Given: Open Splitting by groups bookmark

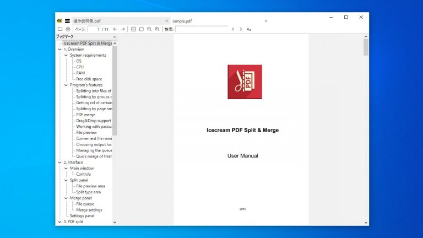Looking at the screenshot, I should click(94, 97).
